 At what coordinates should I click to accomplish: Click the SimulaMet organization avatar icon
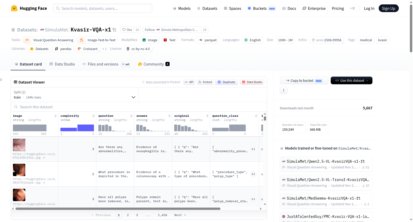coord(42,30)
